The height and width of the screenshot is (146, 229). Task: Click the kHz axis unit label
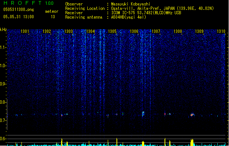(x=3, y=30)
